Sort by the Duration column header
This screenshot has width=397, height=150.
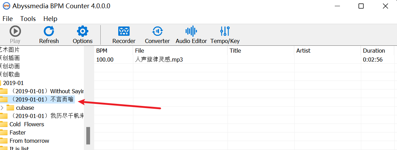tap(377, 51)
